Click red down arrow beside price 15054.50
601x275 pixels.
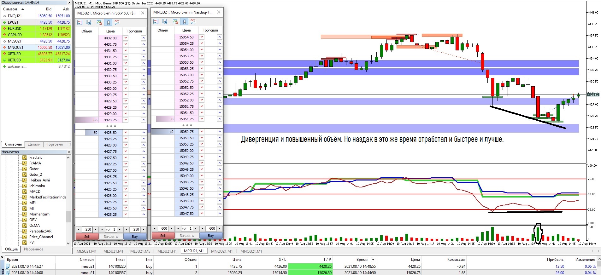tap(202, 37)
